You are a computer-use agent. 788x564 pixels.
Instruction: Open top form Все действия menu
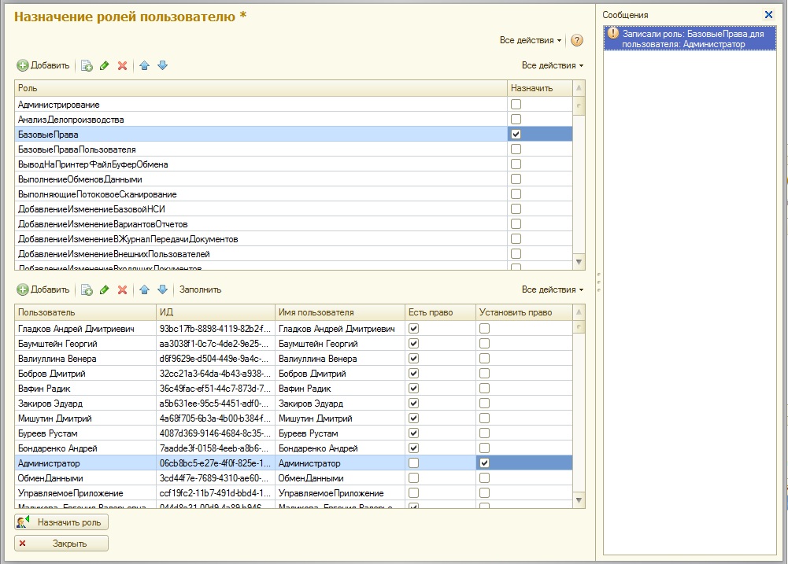(531, 40)
